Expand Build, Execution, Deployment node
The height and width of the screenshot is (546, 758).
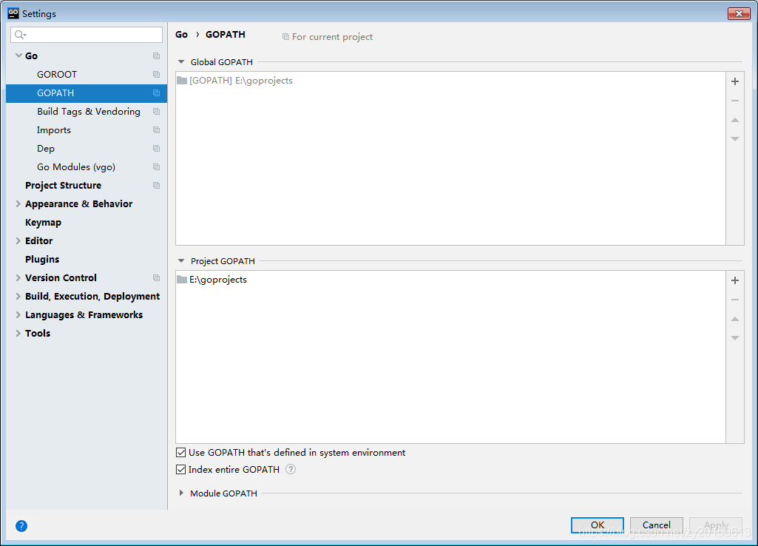(x=18, y=296)
